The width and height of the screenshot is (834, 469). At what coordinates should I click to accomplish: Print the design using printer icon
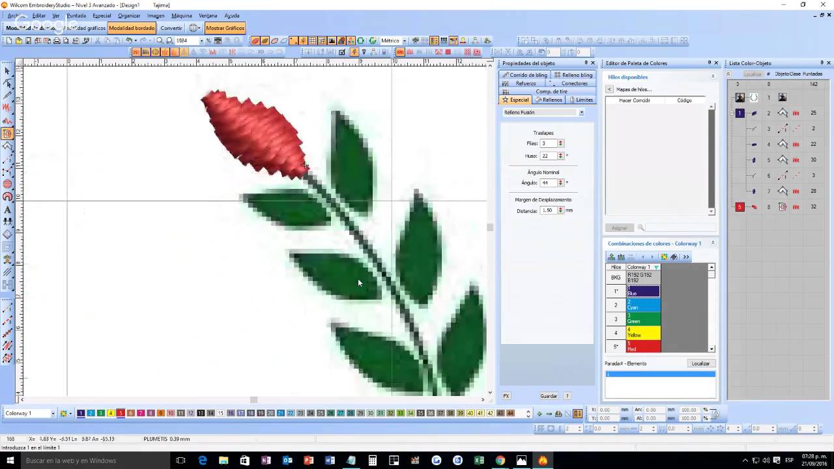(57, 40)
